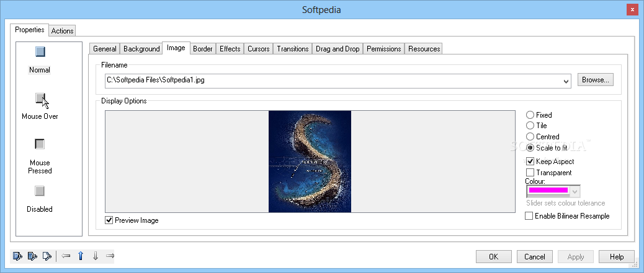The width and height of the screenshot is (644, 273).
Task: Click the grey left arrow icon
Action: (x=66, y=256)
